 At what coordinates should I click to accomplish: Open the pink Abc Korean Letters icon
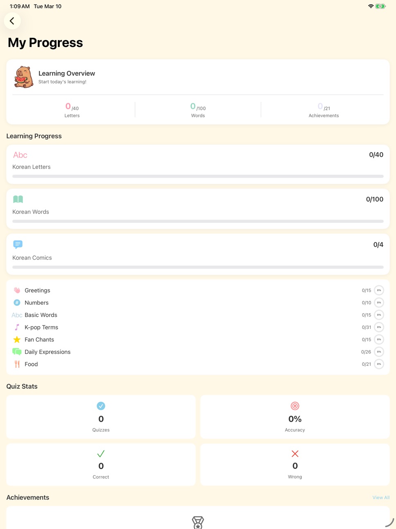[x=20, y=155]
